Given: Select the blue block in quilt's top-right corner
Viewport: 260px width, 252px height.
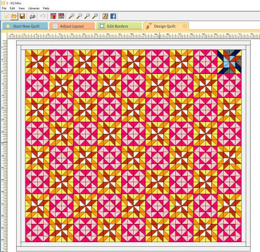Looking at the screenshot, I should tap(229, 62).
